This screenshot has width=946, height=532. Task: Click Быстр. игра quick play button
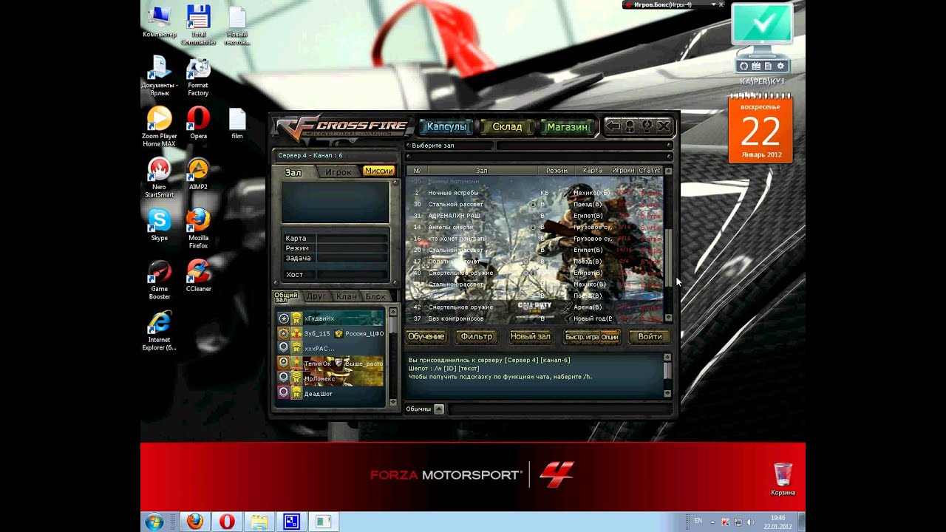point(582,336)
